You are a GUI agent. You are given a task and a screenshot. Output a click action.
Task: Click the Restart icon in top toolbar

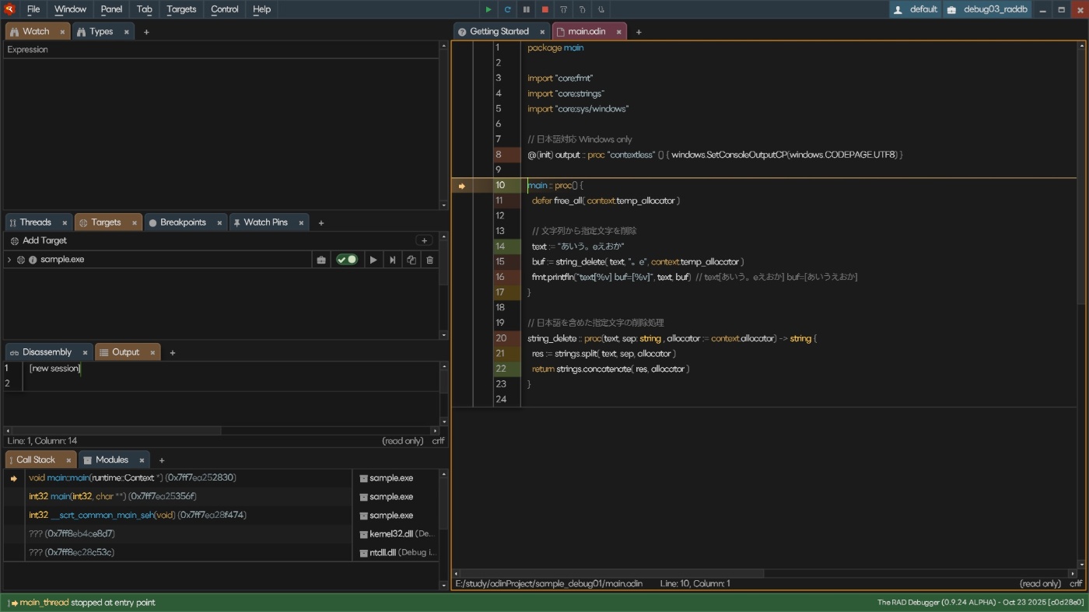pos(507,9)
